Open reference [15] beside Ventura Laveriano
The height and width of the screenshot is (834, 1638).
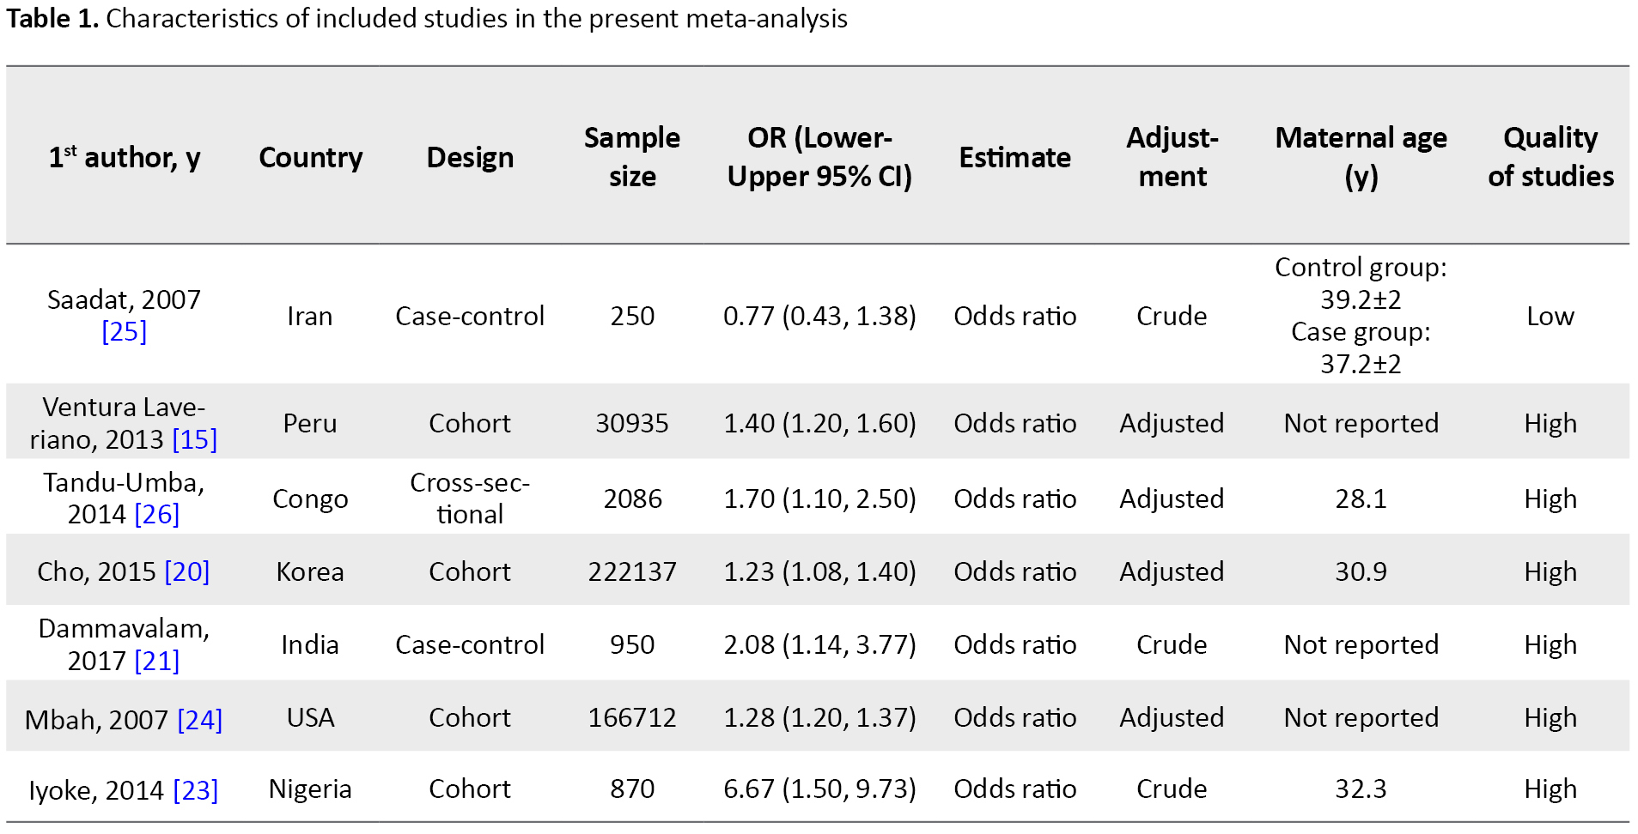(194, 440)
